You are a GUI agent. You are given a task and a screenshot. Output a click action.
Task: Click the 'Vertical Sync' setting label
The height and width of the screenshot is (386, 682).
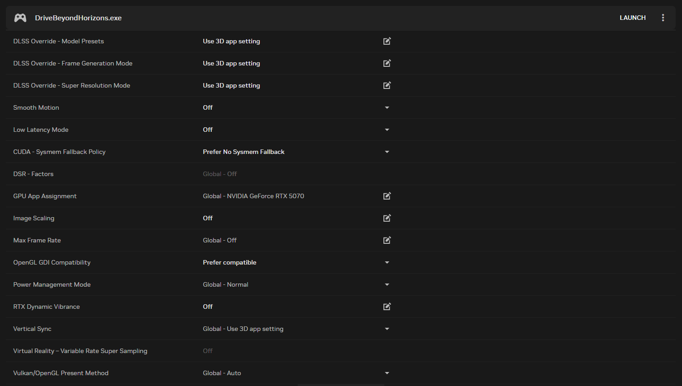coord(32,329)
